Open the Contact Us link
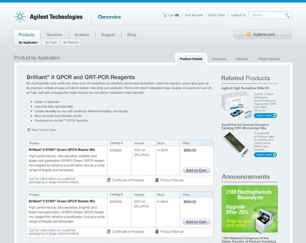 pyautogui.click(x=238, y=15)
